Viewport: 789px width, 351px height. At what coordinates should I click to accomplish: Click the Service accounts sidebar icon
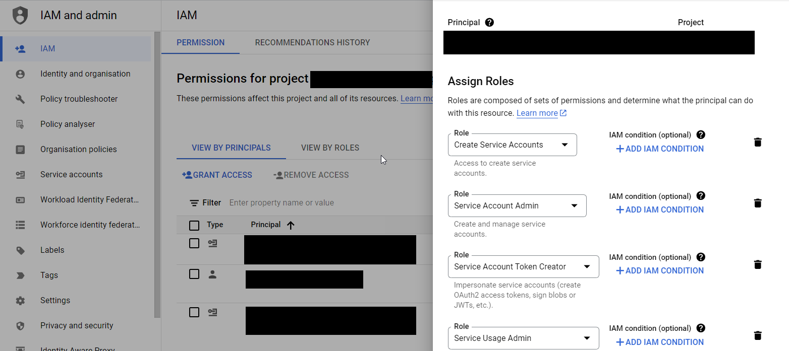coord(20,175)
